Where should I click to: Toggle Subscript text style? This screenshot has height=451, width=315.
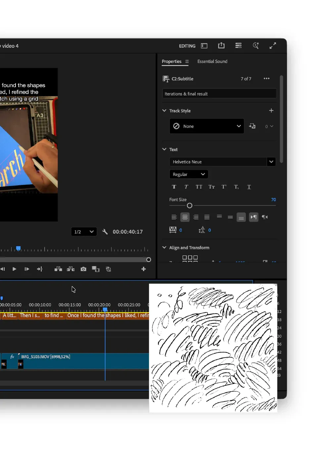[x=236, y=187]
